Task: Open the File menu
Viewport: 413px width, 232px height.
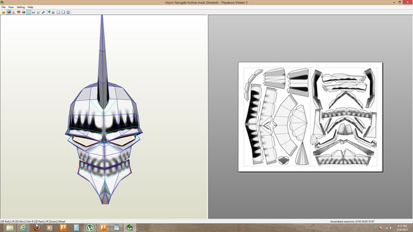Action: [3, 7]
